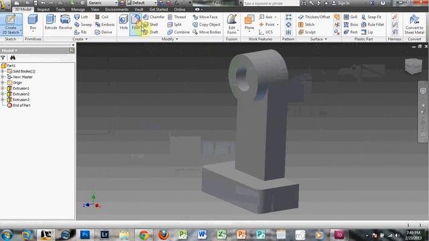Launch Photoshop from the taskbar
The height and width of the screenshot is (241, 429).
point(85,235)
